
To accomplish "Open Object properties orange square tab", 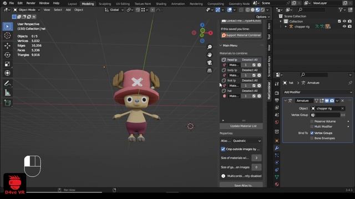I will click(277, 141).
